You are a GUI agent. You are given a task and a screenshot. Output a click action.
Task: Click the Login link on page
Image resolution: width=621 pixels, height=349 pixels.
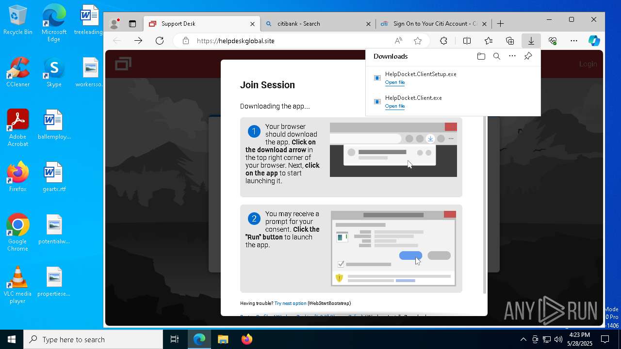tap(588, 64)
